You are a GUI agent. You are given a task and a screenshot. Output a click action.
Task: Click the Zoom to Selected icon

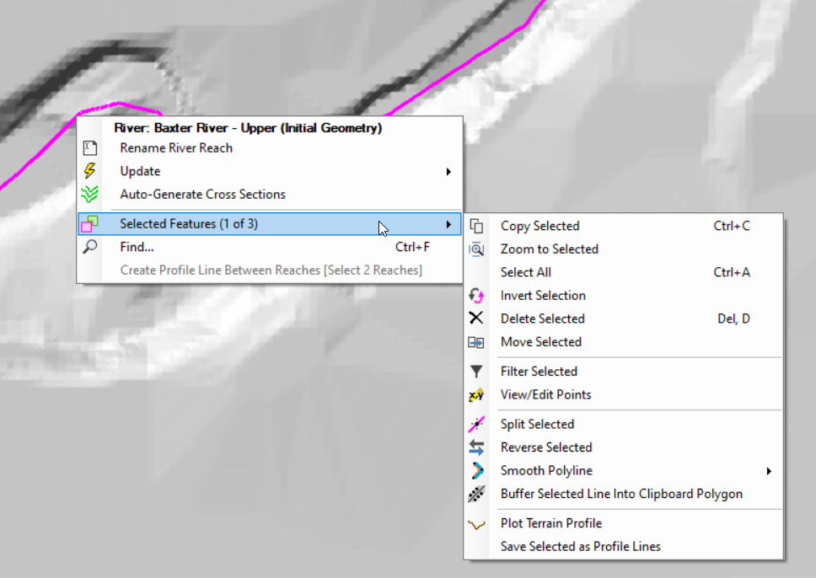(476, 249)
